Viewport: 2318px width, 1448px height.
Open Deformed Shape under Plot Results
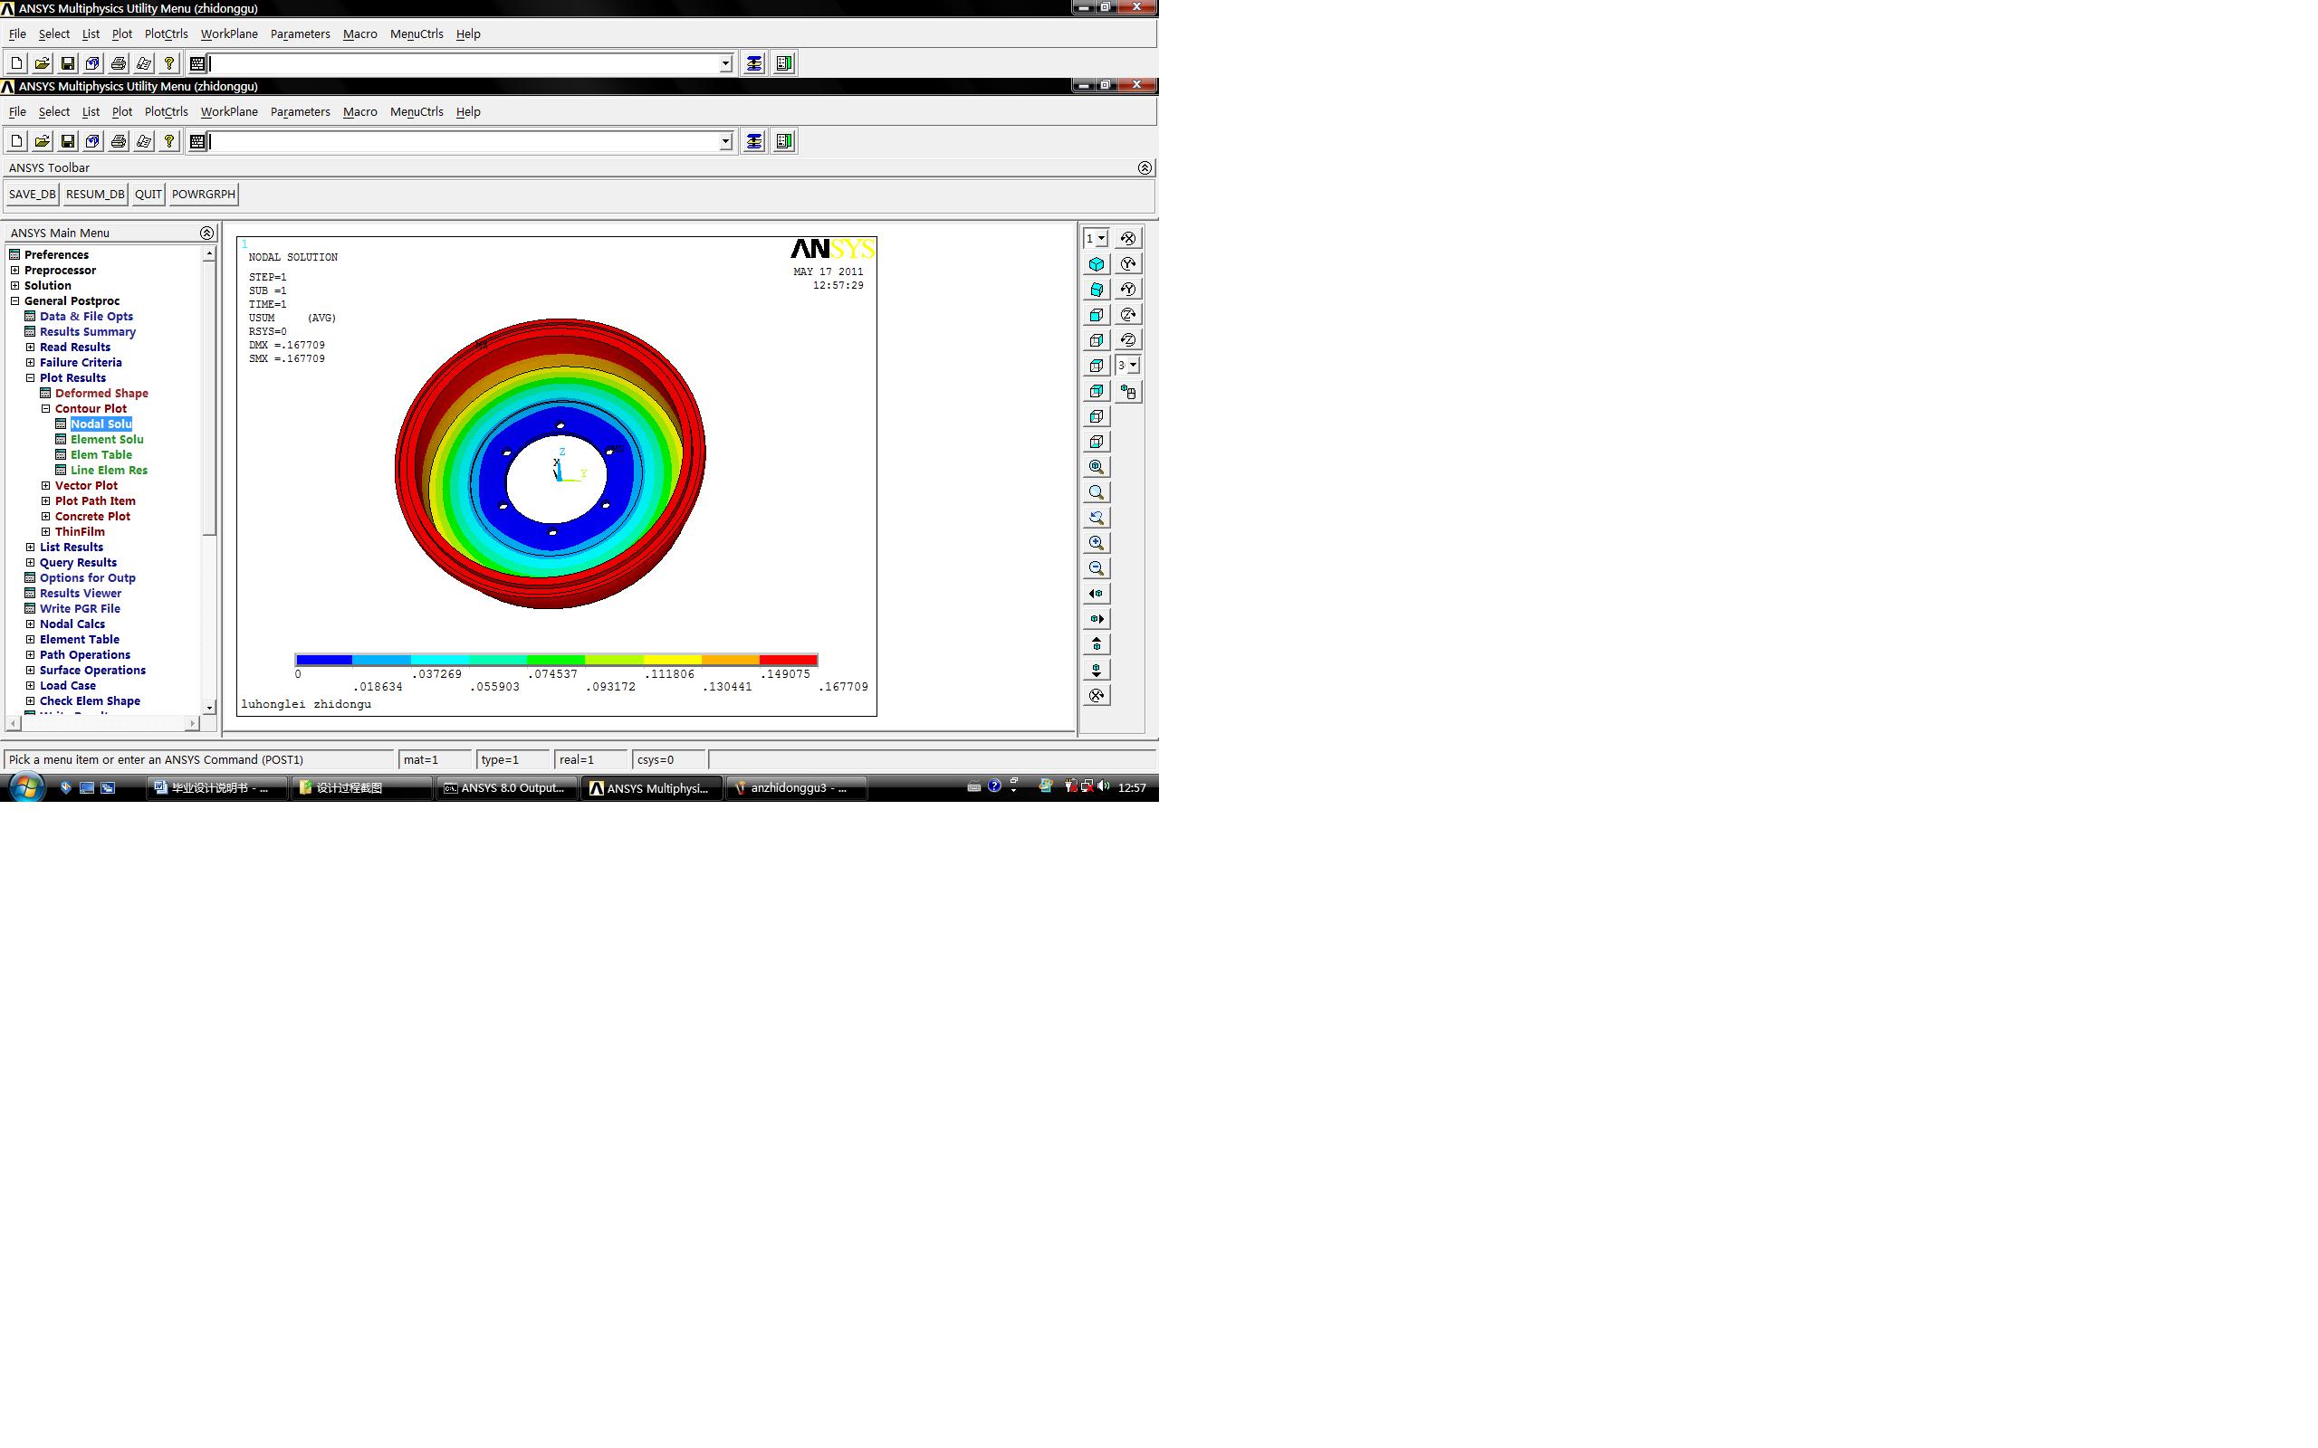pos(101,394)
